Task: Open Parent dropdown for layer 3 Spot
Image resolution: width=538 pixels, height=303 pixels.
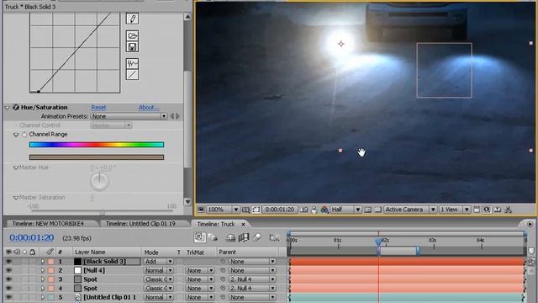Action: click(x=252, y=279)
